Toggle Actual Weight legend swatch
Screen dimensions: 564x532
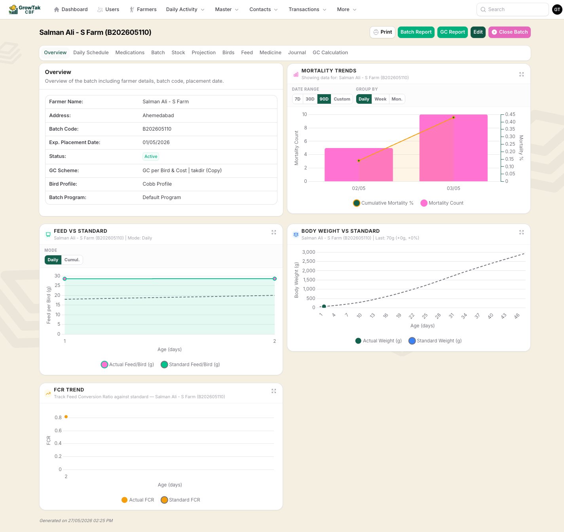[358, 341]
